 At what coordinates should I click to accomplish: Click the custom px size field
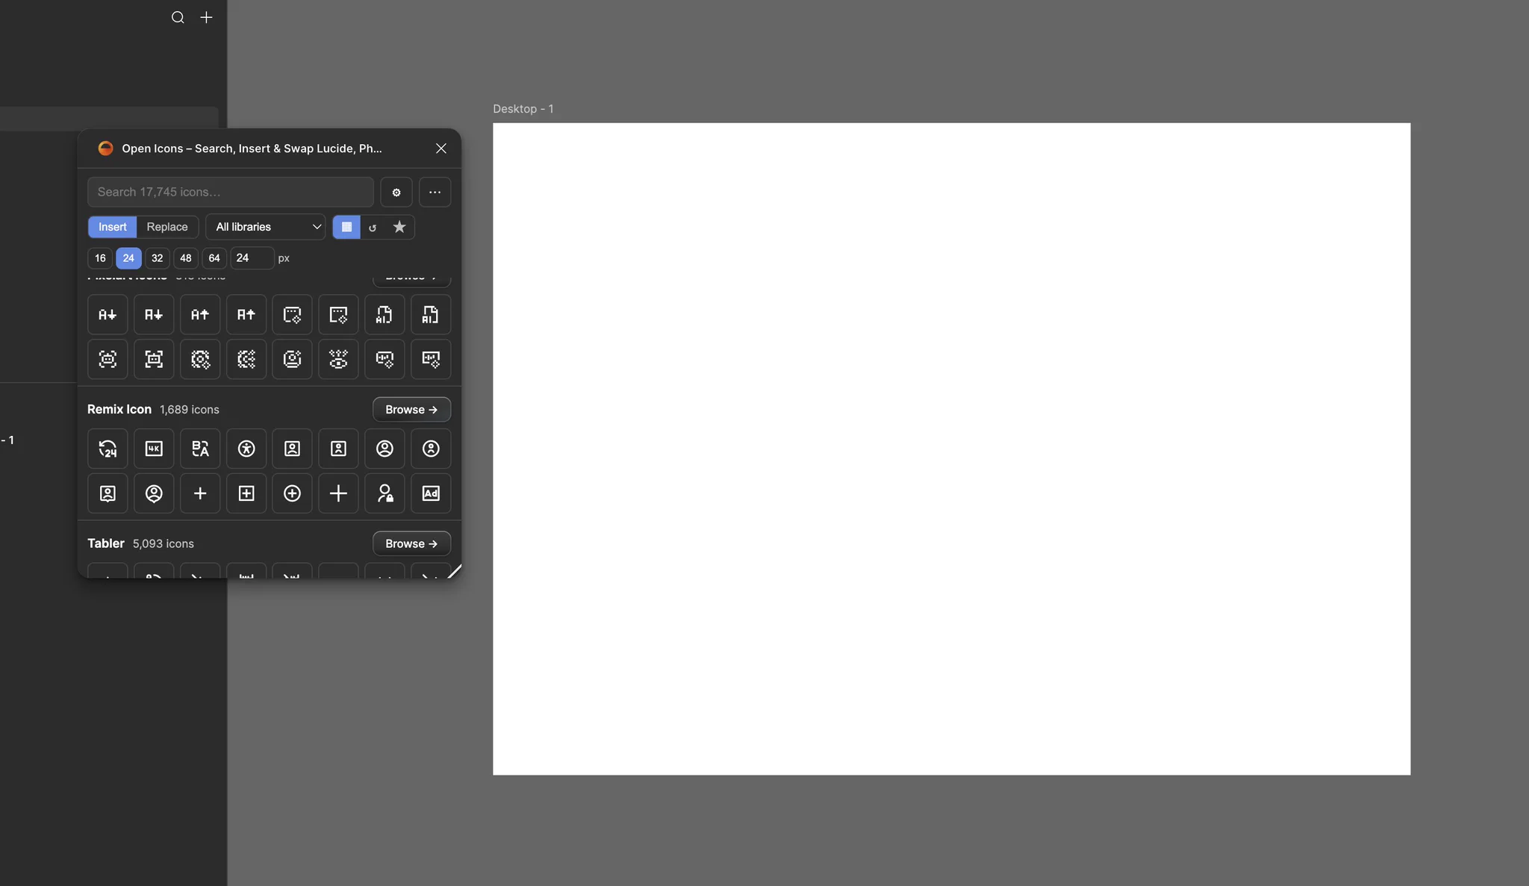pos(252,258)
